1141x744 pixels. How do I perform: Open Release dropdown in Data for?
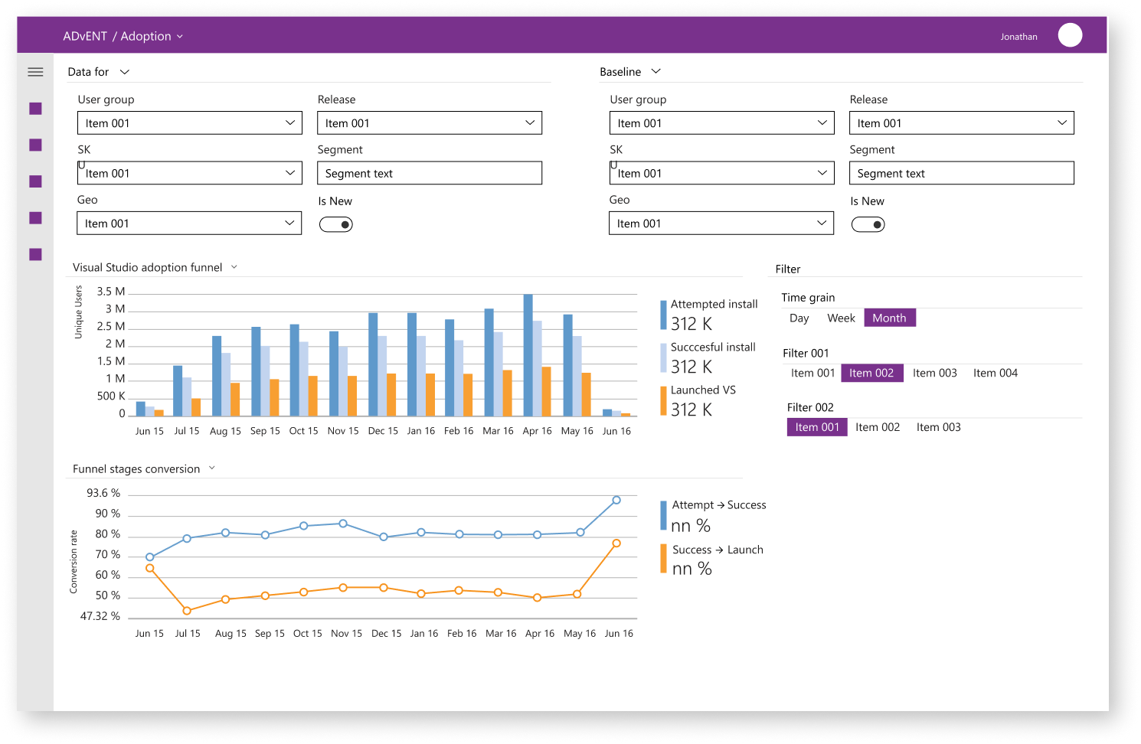pyautogui.click(x=430, y=123)
